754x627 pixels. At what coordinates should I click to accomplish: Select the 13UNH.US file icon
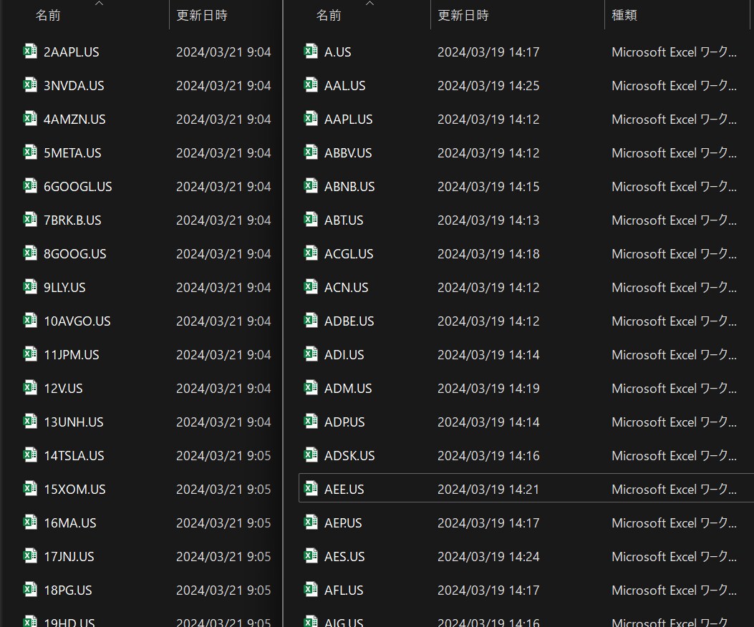pyautogui.click(x=30, y=421)
